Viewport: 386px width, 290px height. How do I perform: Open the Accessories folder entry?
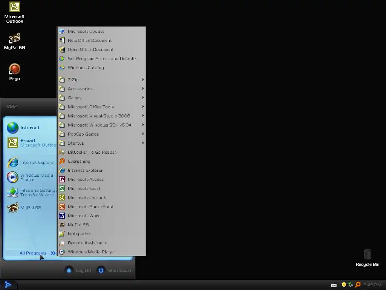(x=102, y=89)
